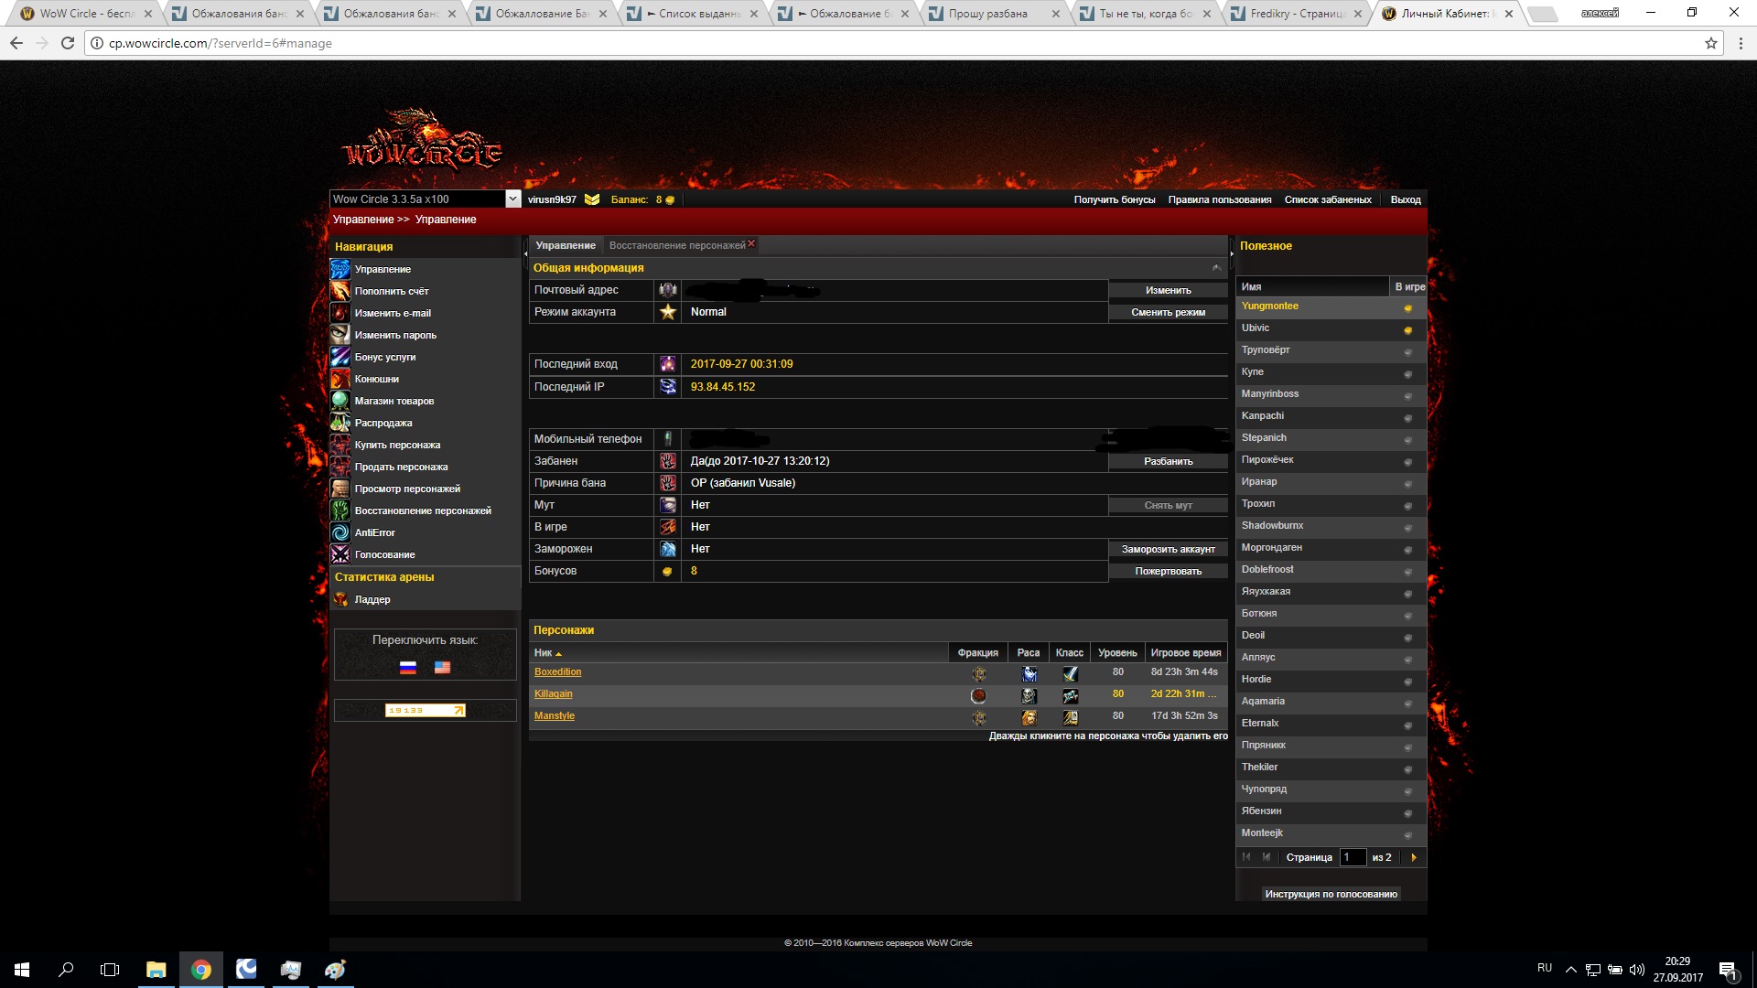Expand the Wow Circle 3.3.5a x100 server dropdown
Image resolution: width=1757 pixels, height=988 pixels.
pos(512,199)
